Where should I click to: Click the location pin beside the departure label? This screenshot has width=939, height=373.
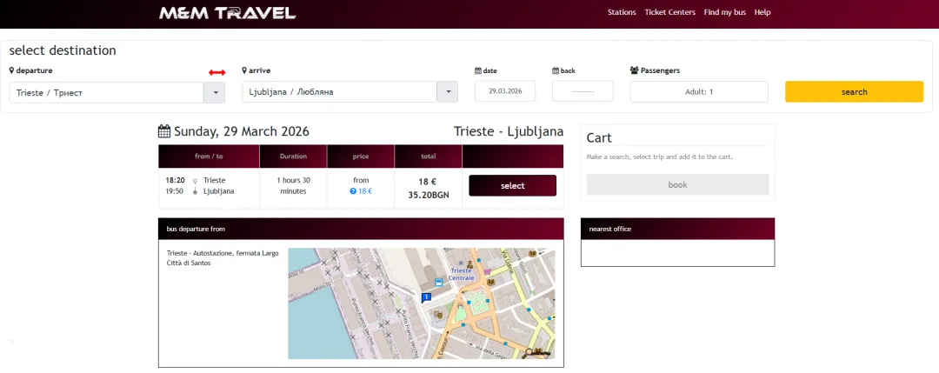tap(12, 70)
